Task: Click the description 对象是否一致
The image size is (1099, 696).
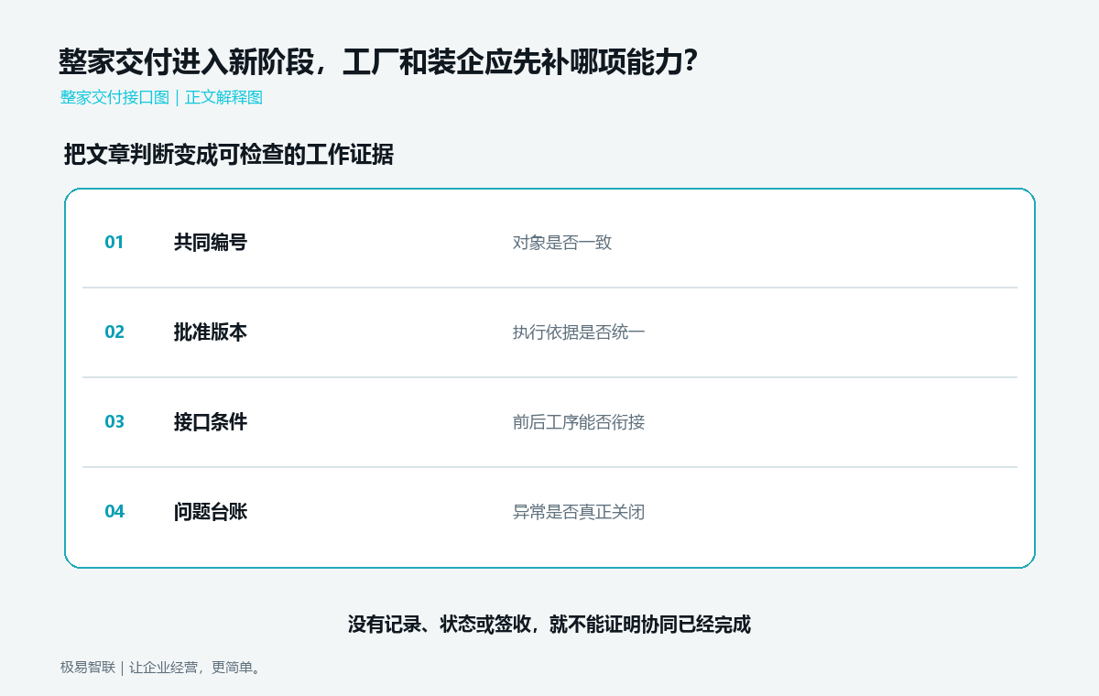Action: (x=562, y=243)
